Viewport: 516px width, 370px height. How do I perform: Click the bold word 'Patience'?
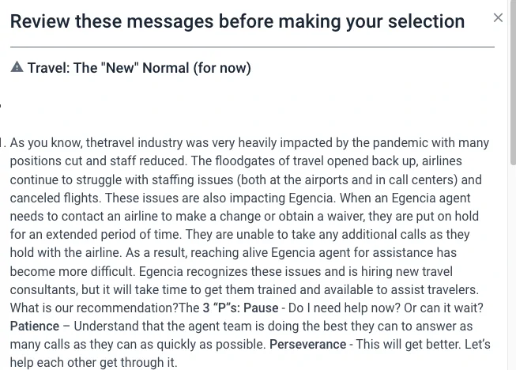click(35, 326)
